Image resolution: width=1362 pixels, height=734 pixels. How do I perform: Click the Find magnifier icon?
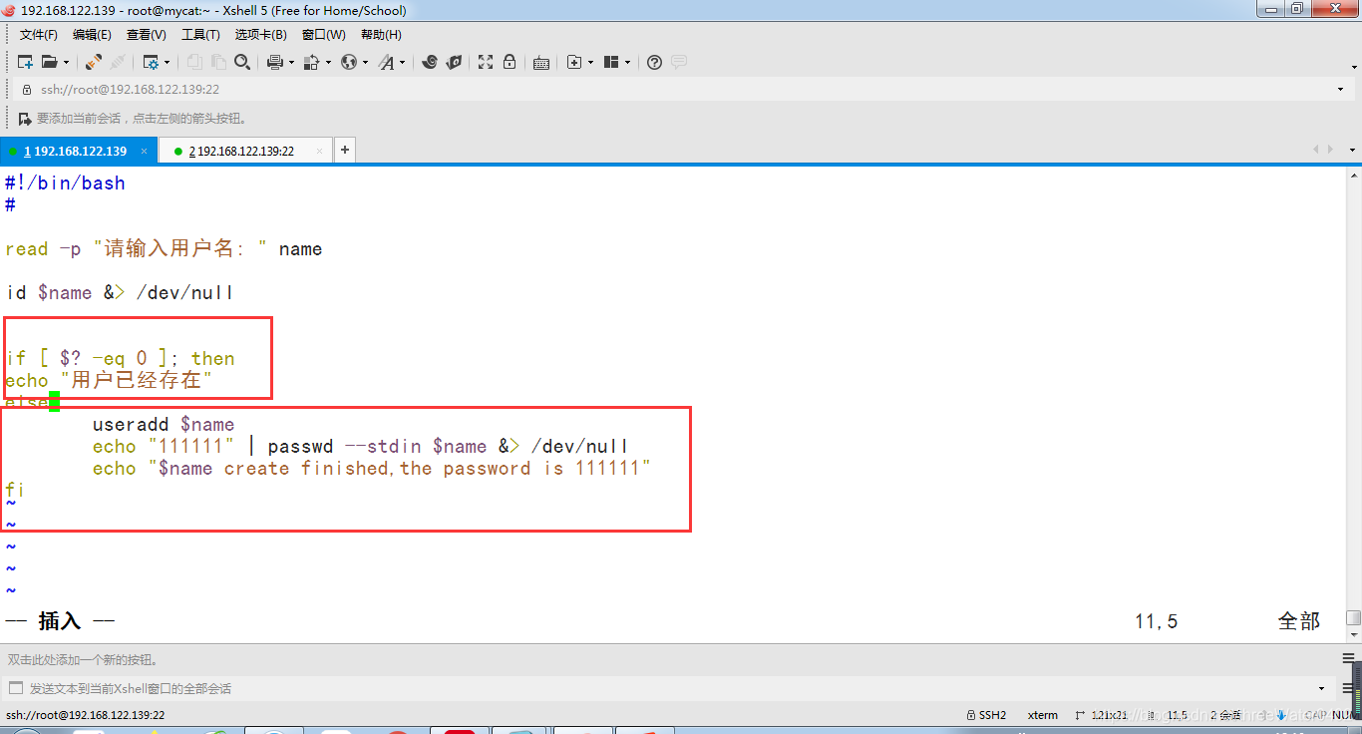point(242,62)
